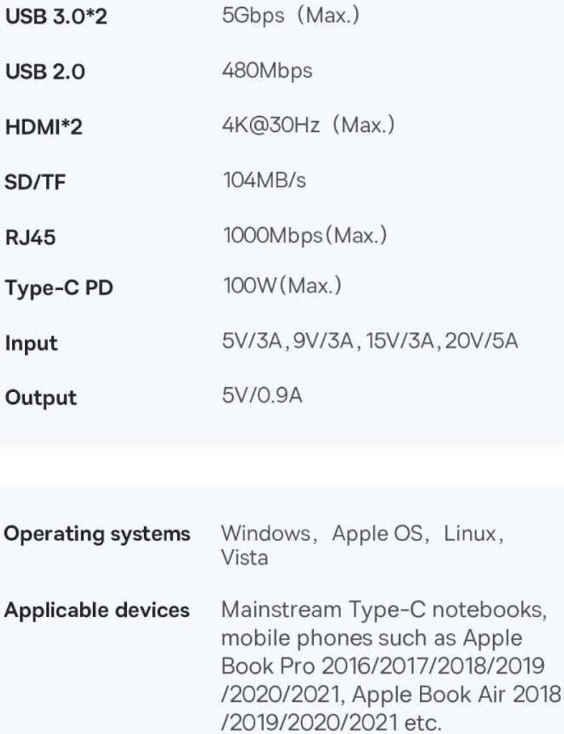Select the 5Gbps (Max.) value
564x734 pixels.
click(291, 16)
